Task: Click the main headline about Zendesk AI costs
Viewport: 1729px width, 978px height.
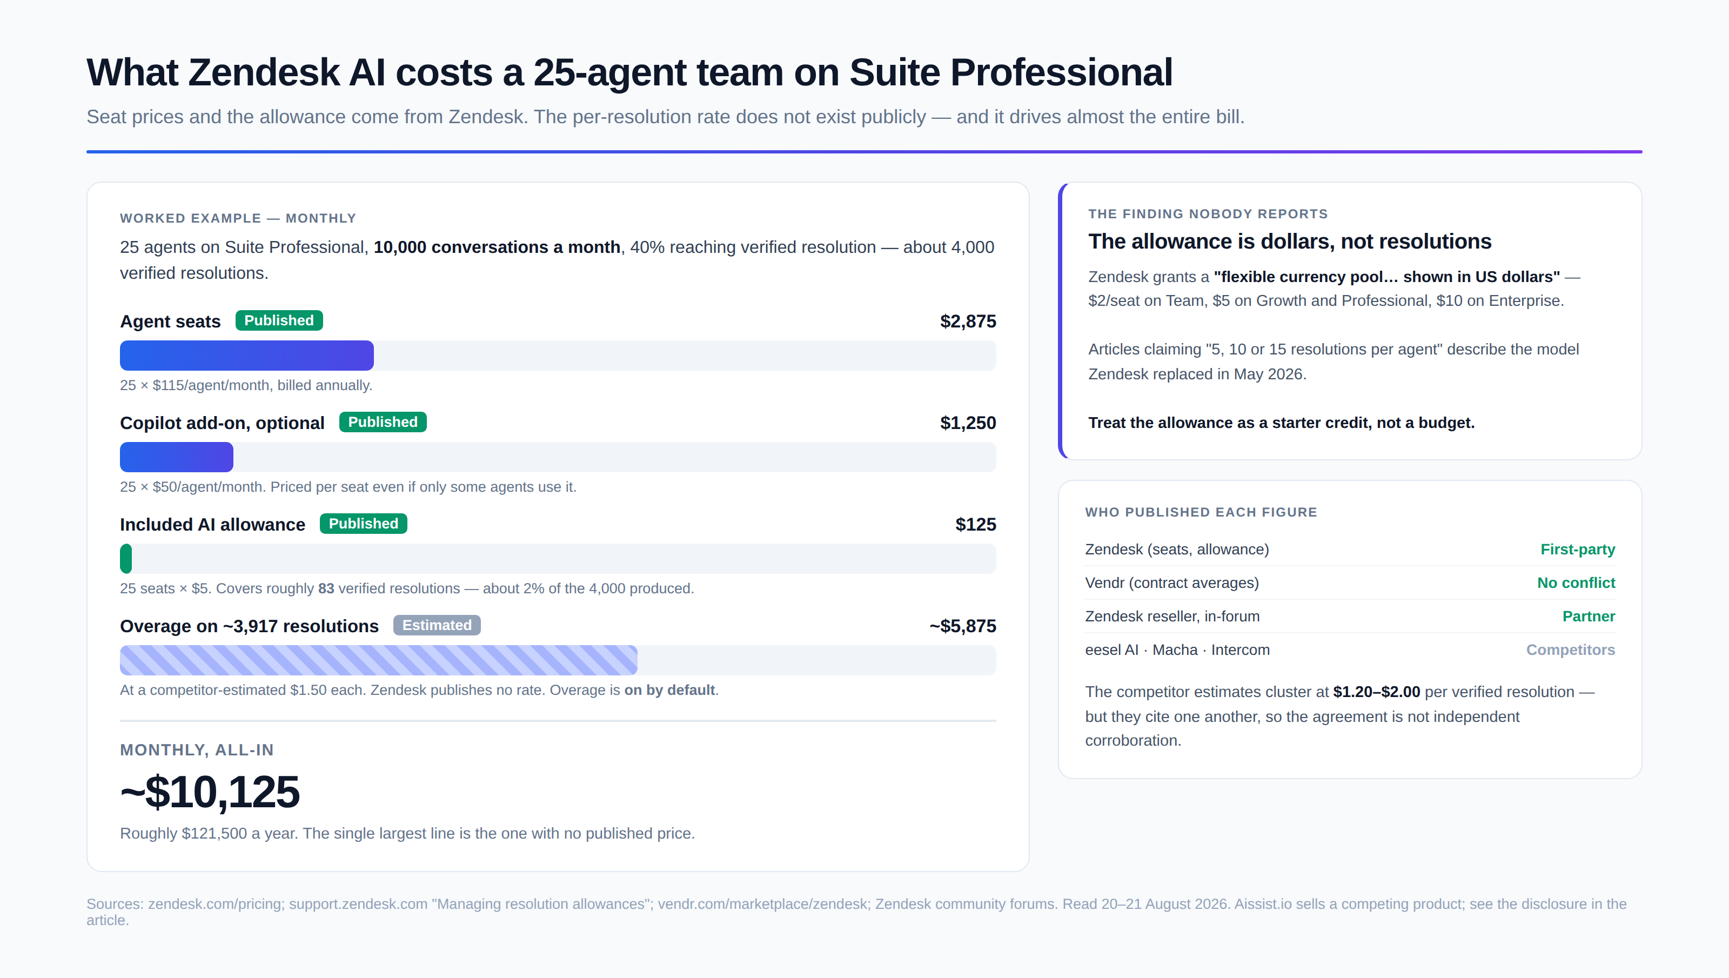Action: (629, 72)
